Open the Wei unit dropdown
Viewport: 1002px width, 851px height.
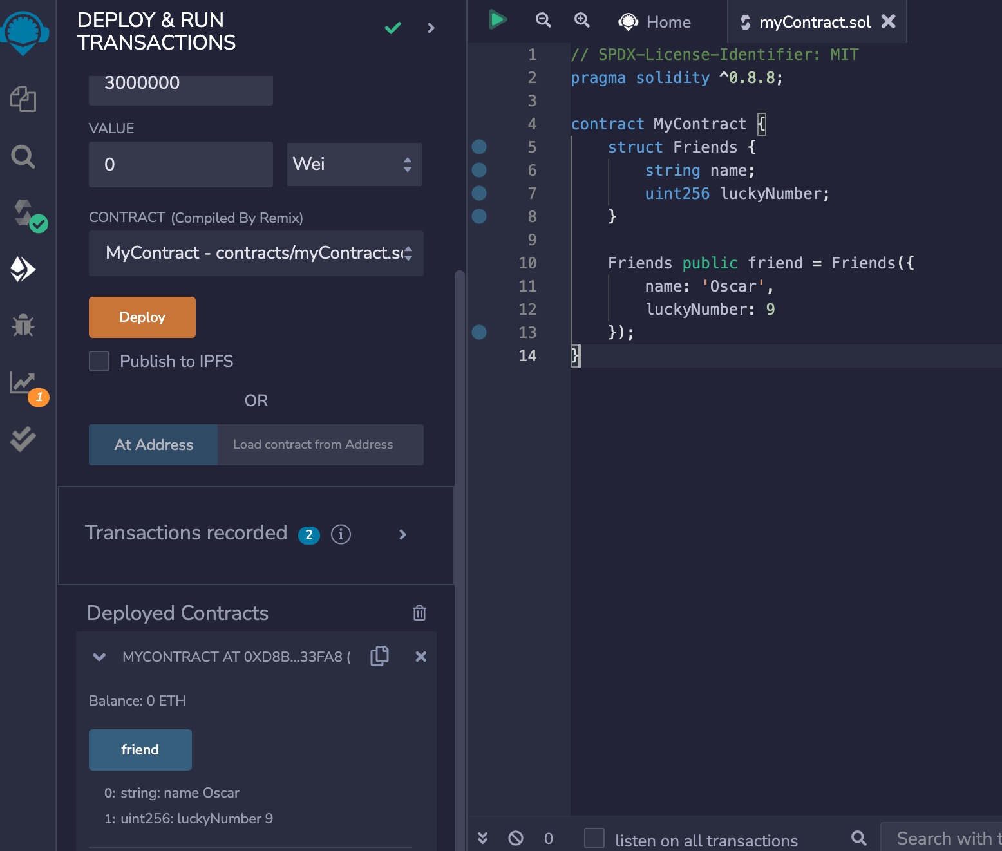(x=354, y=164)
